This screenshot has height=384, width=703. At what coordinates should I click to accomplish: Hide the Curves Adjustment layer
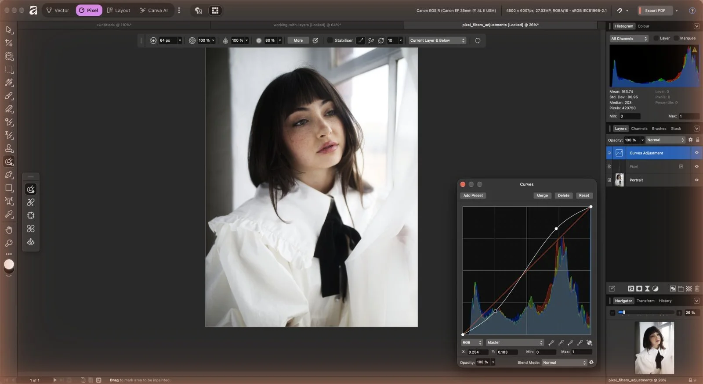coord(696,153)
